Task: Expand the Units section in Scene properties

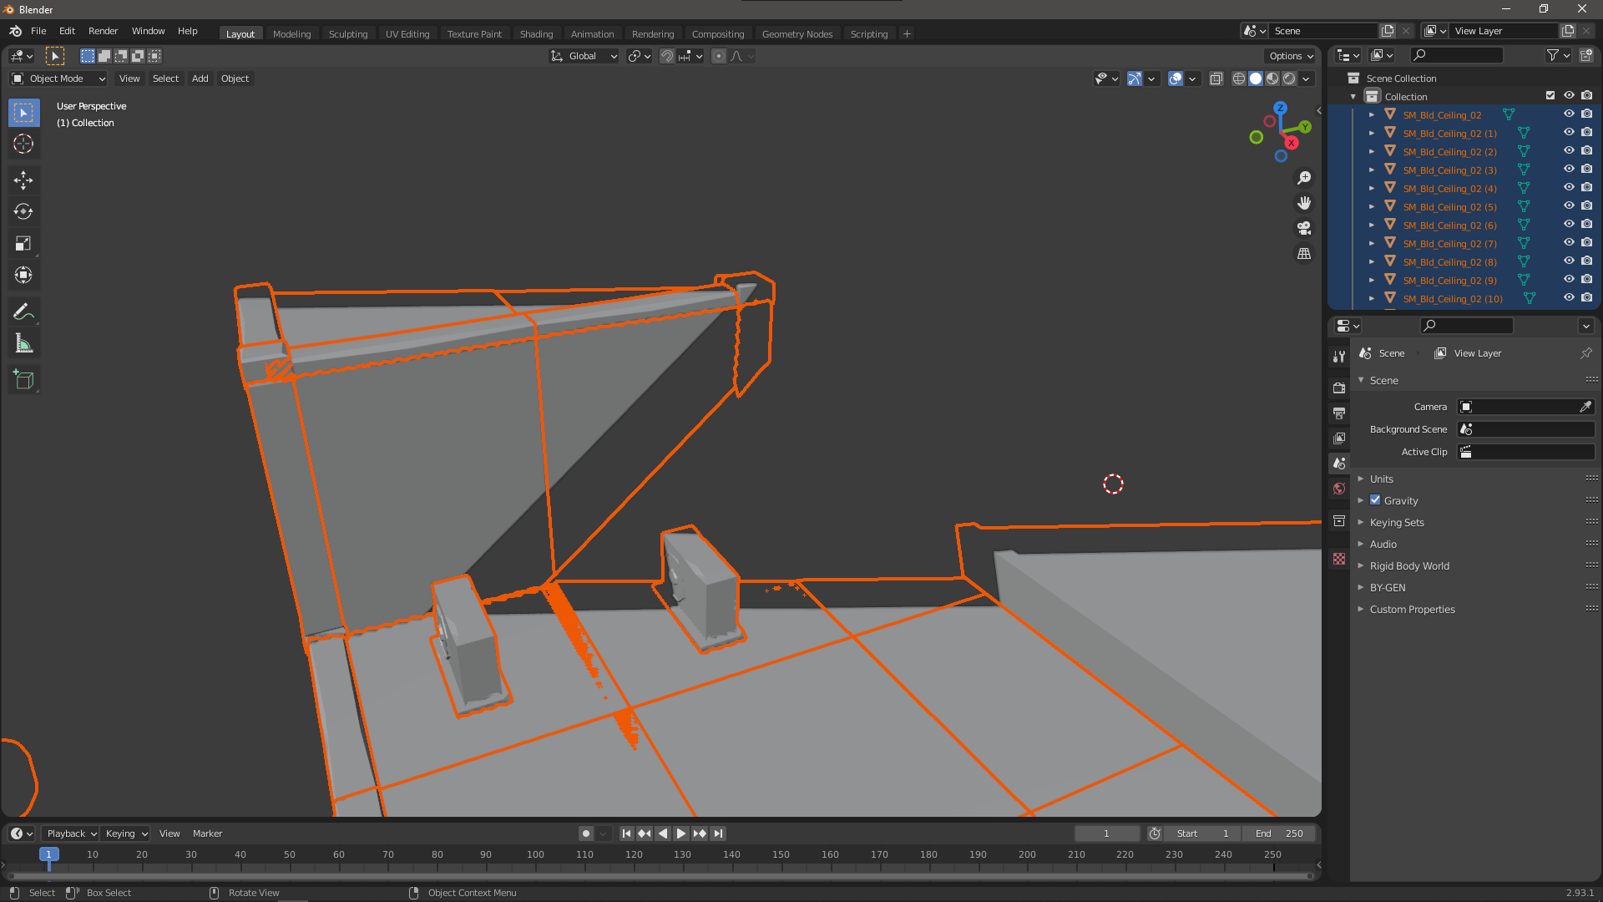Action: pos(1362,479)
